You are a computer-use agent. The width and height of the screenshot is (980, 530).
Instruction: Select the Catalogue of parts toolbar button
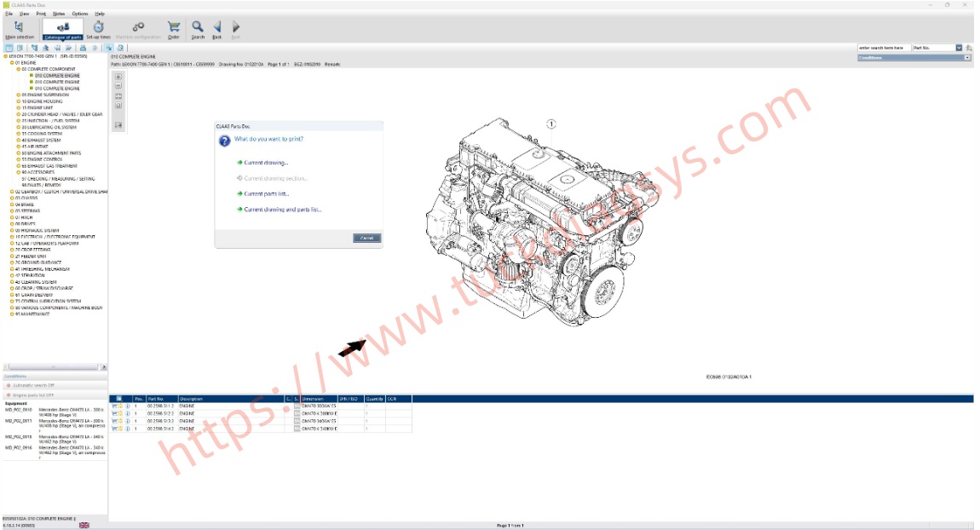click(62, 29)
